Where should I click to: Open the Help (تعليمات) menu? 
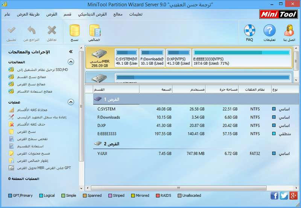click(136, 14)
